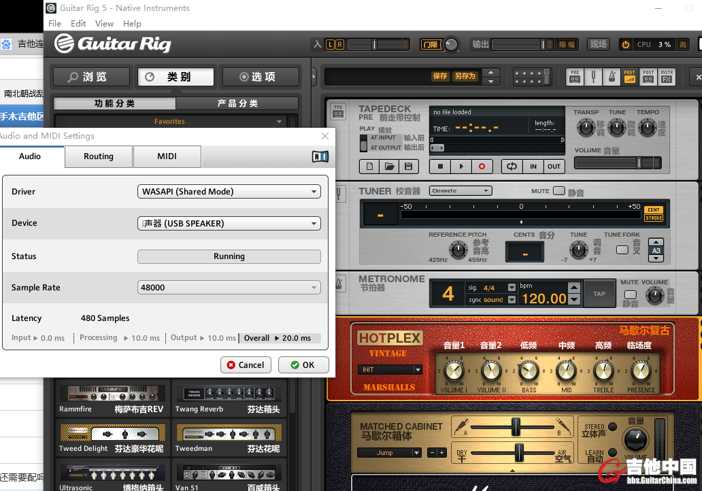This screenshot has height=491, width=702.
Task: Toggle the metronome MUTE checkbox
Action: point(631,294)
